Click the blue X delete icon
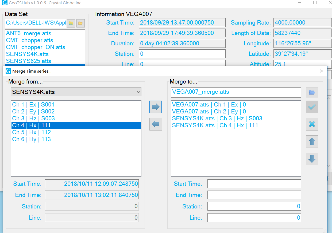The height and width of the screenshot is (233, 332). click(x=312, y=124)
